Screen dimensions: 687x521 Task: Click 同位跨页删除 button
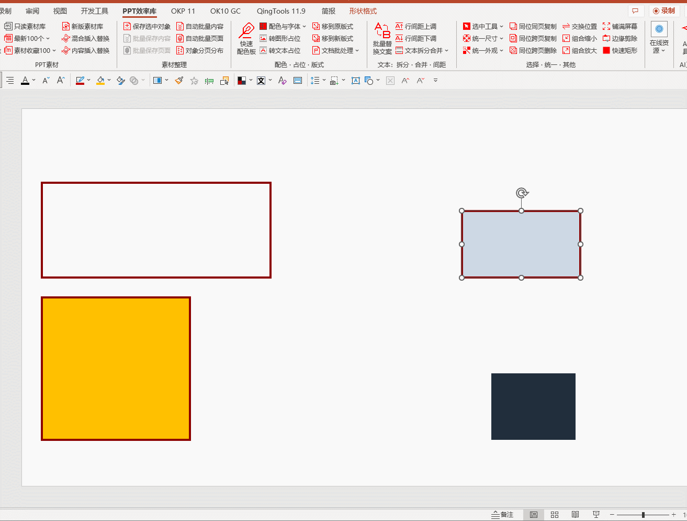pos(533,50)
